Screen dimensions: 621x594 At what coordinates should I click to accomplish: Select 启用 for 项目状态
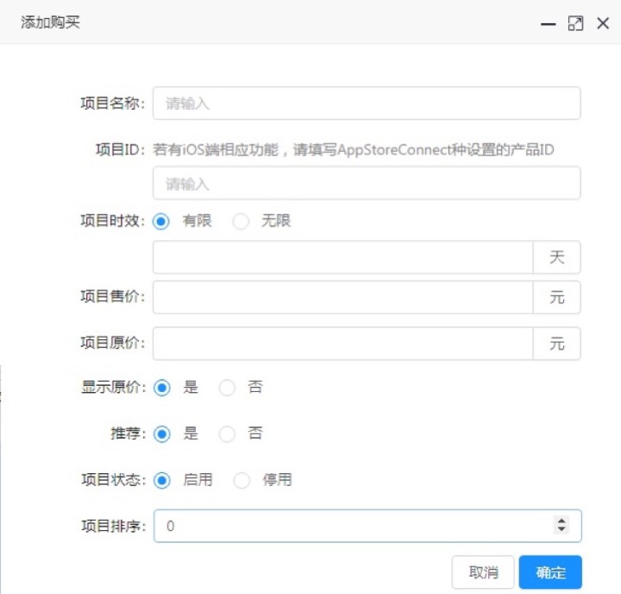(x=162, y=480)
